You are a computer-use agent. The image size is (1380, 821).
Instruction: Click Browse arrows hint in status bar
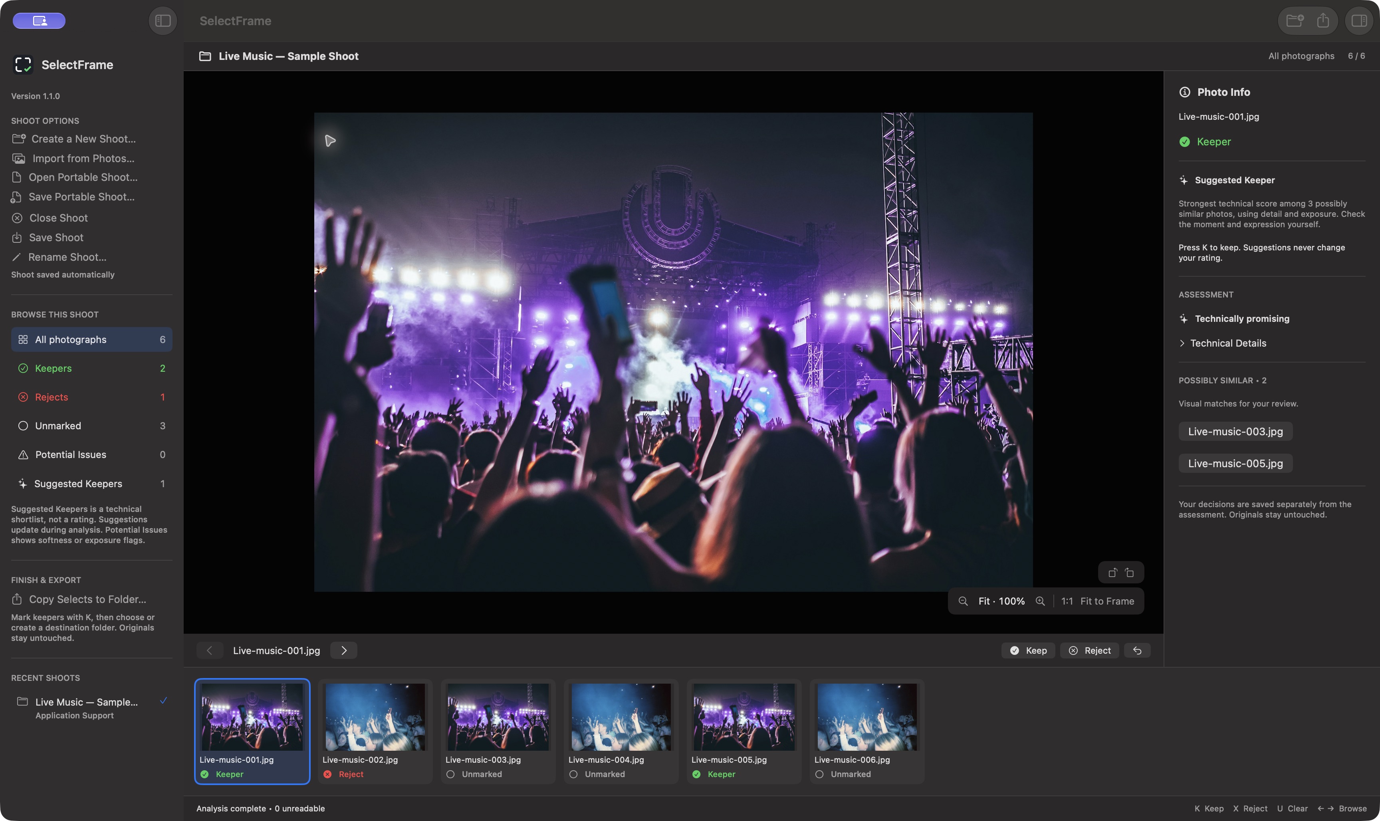click(1342, 809)
